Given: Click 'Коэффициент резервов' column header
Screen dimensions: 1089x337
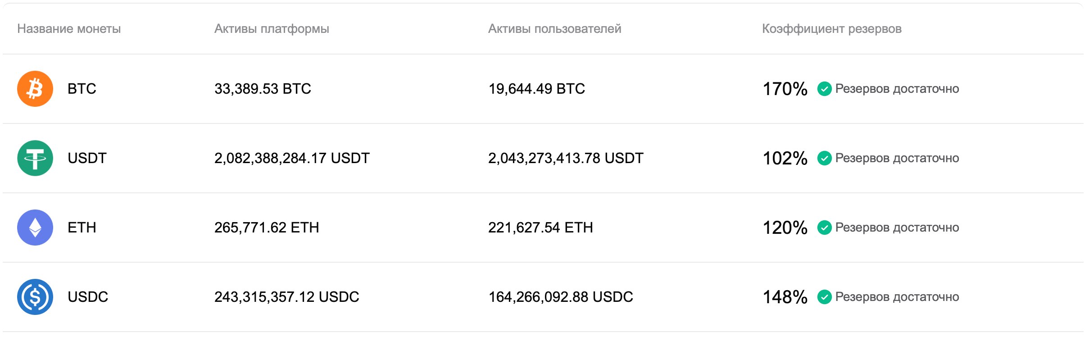Looking at the screenshot, I should (x=831, y=29).
